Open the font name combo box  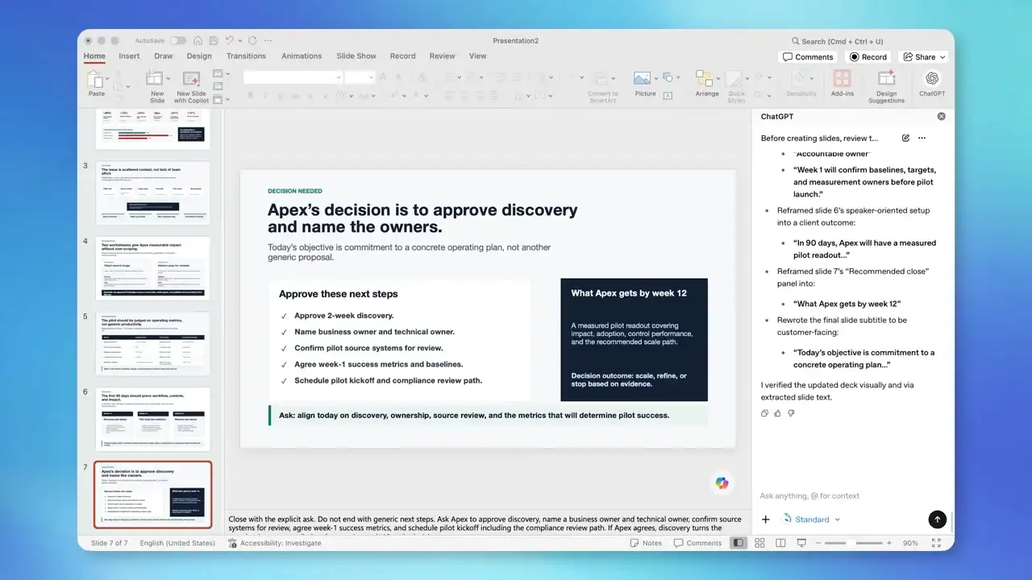coord(293,77)
